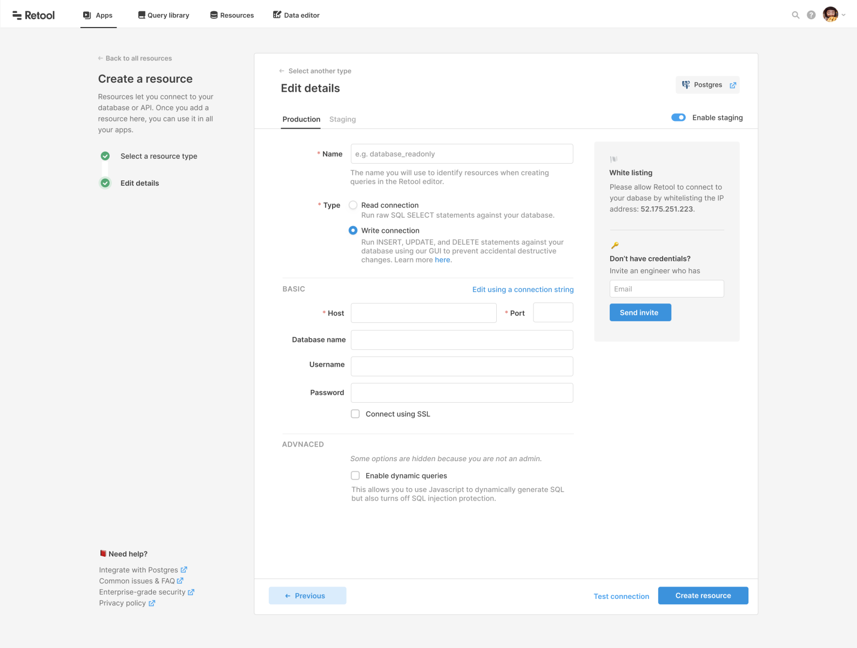
Task: Focus the Password field
Action: pos(462,393)
